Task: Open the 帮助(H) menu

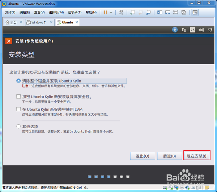Action: pyautogui.click(x=91, y=12)
